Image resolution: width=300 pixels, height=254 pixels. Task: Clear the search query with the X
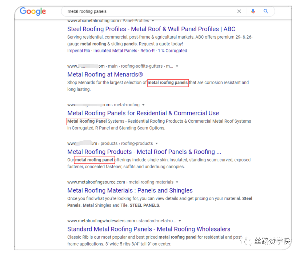click(239, 11)
